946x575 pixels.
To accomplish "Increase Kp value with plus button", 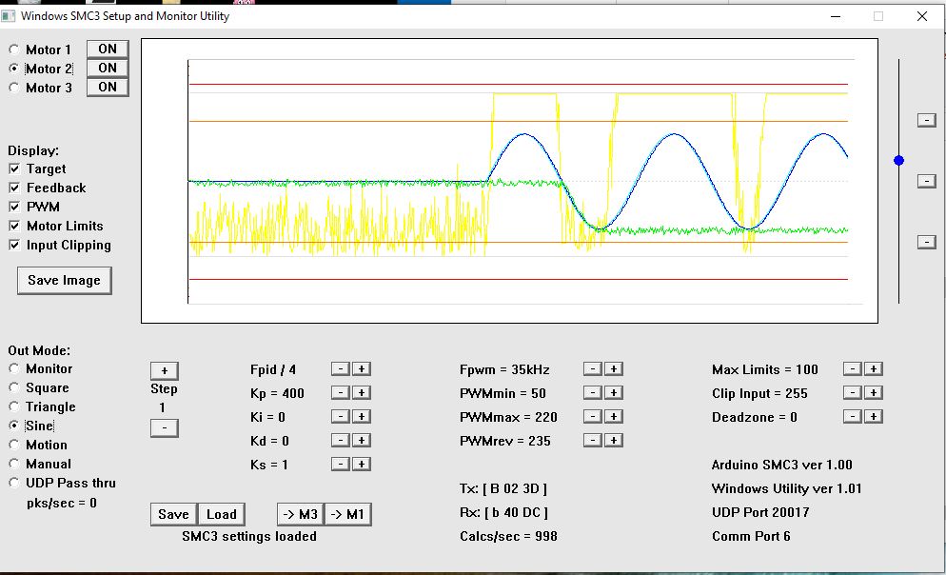I will click(363, 393).
